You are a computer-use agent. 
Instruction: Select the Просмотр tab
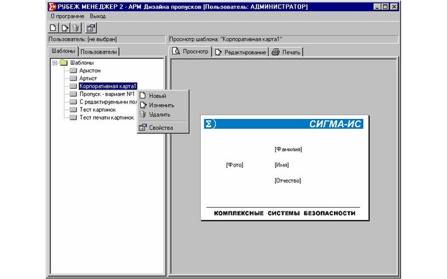(x=191, y=51)
